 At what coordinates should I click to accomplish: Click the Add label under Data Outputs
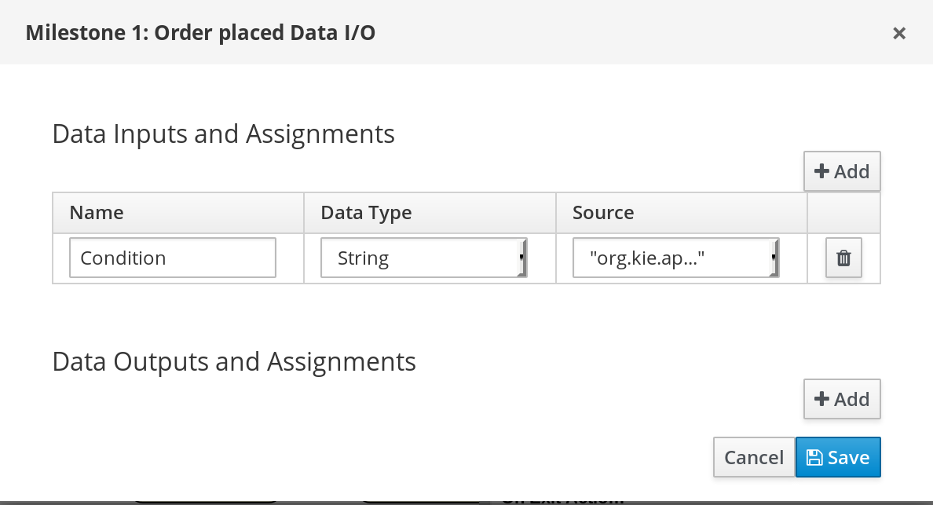click(x=851, y=399)
